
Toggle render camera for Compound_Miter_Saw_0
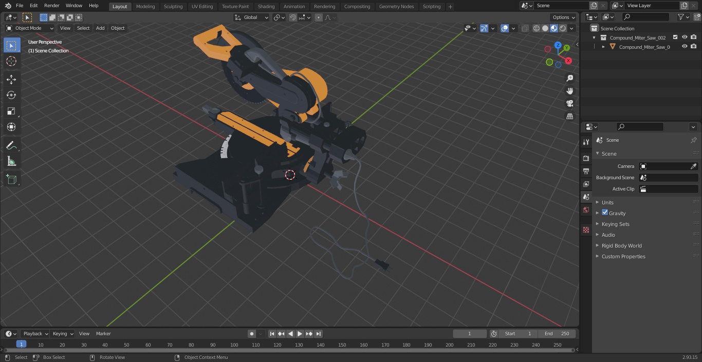(x=694, y=47)
